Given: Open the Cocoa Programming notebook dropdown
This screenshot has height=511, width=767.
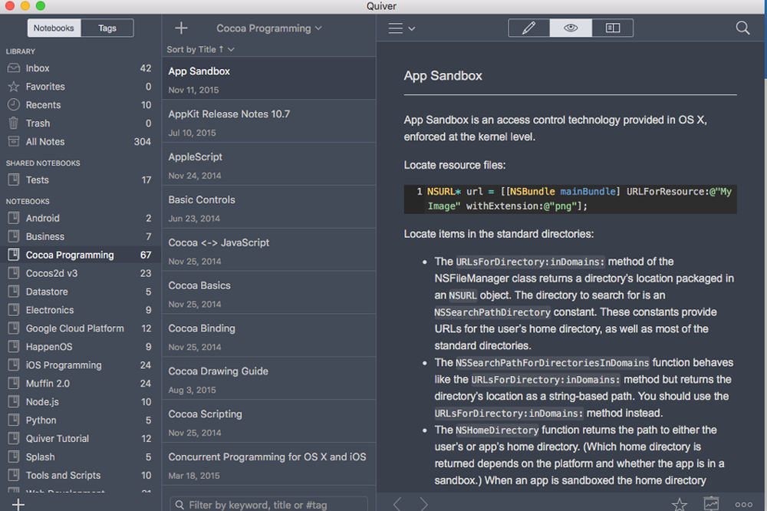Looking at the screenshot, I should [269, 28].
